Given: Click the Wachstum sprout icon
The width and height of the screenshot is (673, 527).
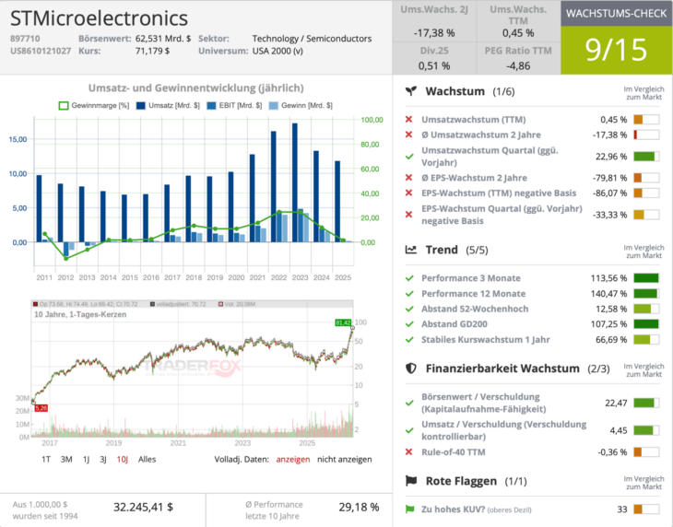Looking at the screenshot, I should (x=411, y=91).
